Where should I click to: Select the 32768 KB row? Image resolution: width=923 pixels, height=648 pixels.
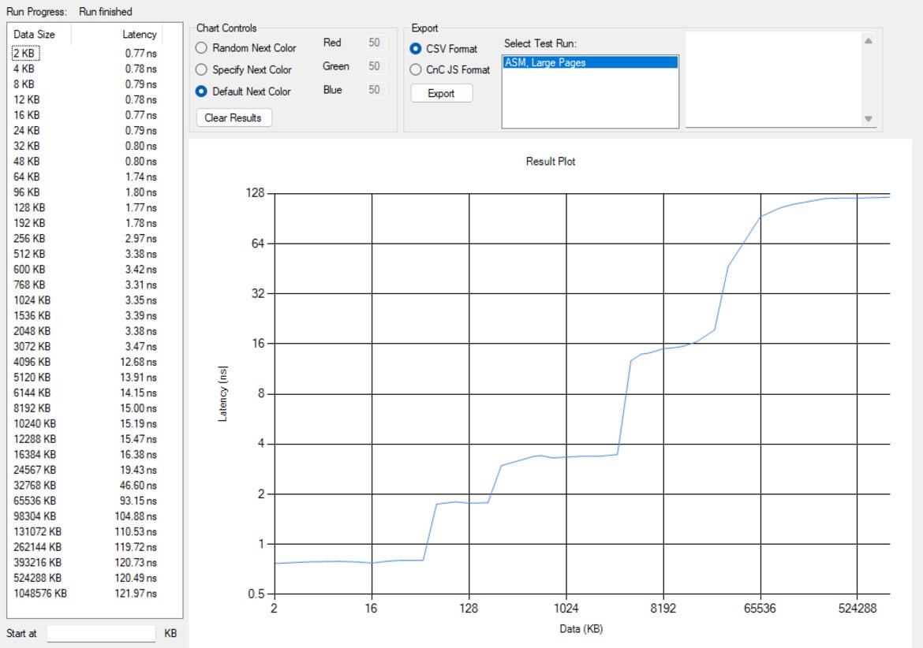click(x=85, y=485)
